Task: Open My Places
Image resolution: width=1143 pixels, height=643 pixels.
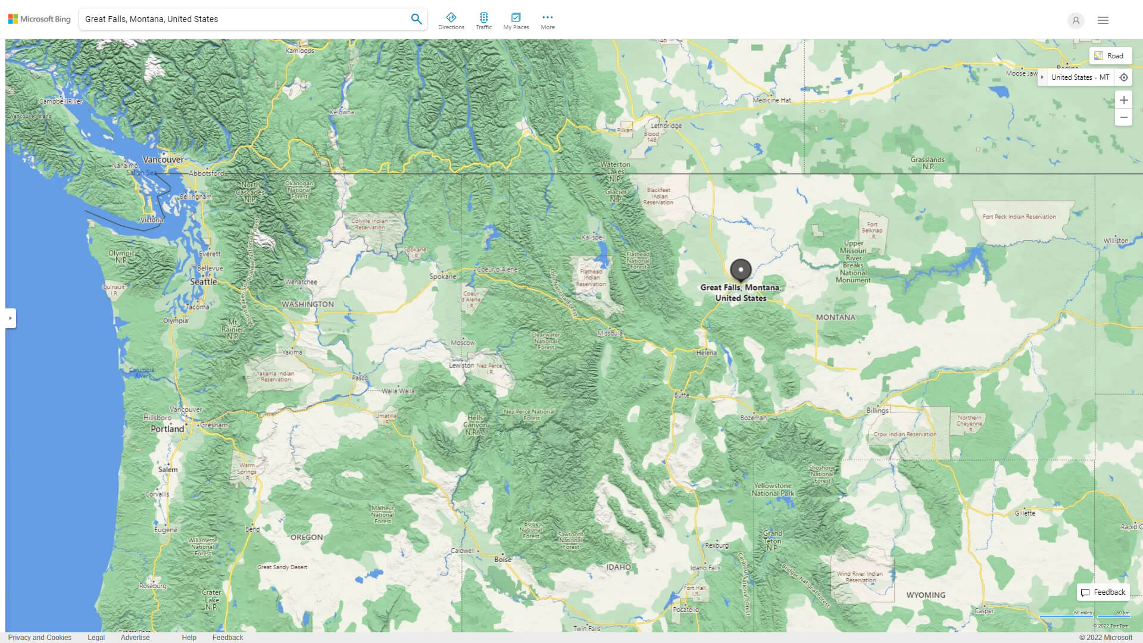Action: [516, 20]
